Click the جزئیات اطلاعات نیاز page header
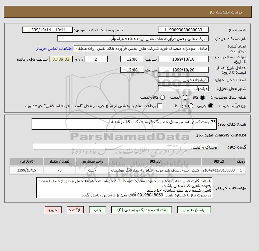Screen dimensions: 259x251 coord(226,12)
